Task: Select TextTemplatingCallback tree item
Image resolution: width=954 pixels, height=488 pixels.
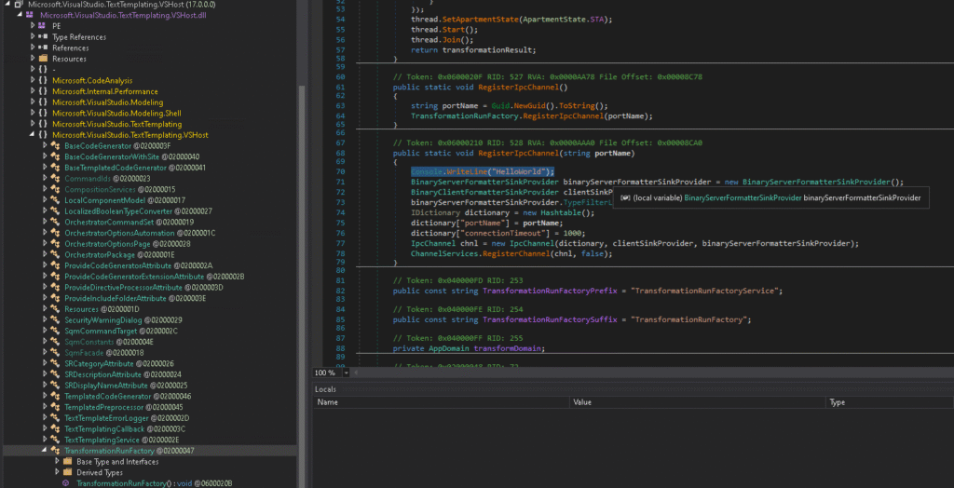Action: pyautogui.click(x=125, y=429)
